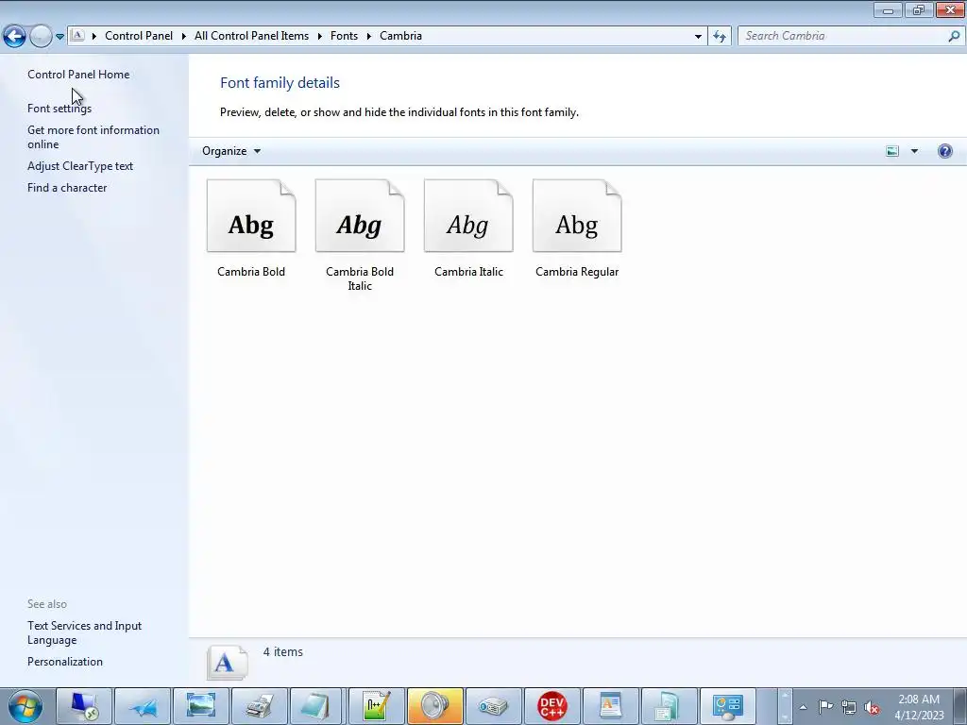Restore down the Fonts window

(919, 9)
